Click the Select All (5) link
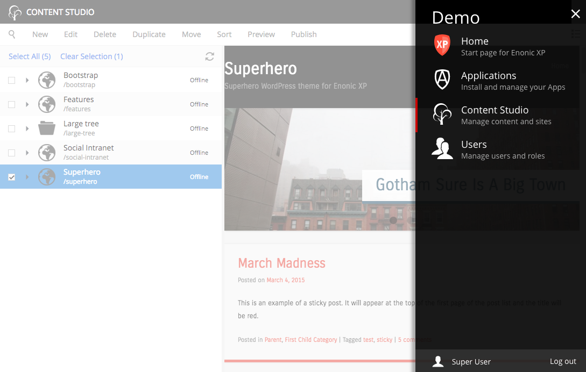Viewport: 586px width, 372px height. coord(30,56)
